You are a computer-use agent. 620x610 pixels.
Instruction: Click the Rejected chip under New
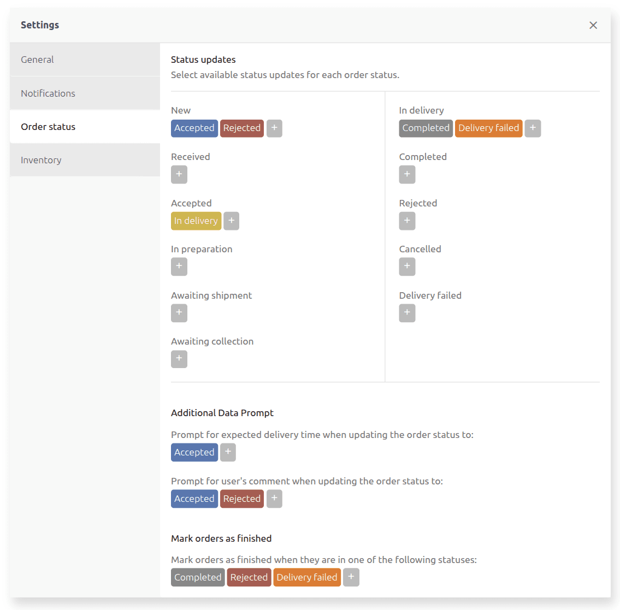pos(242,128)
